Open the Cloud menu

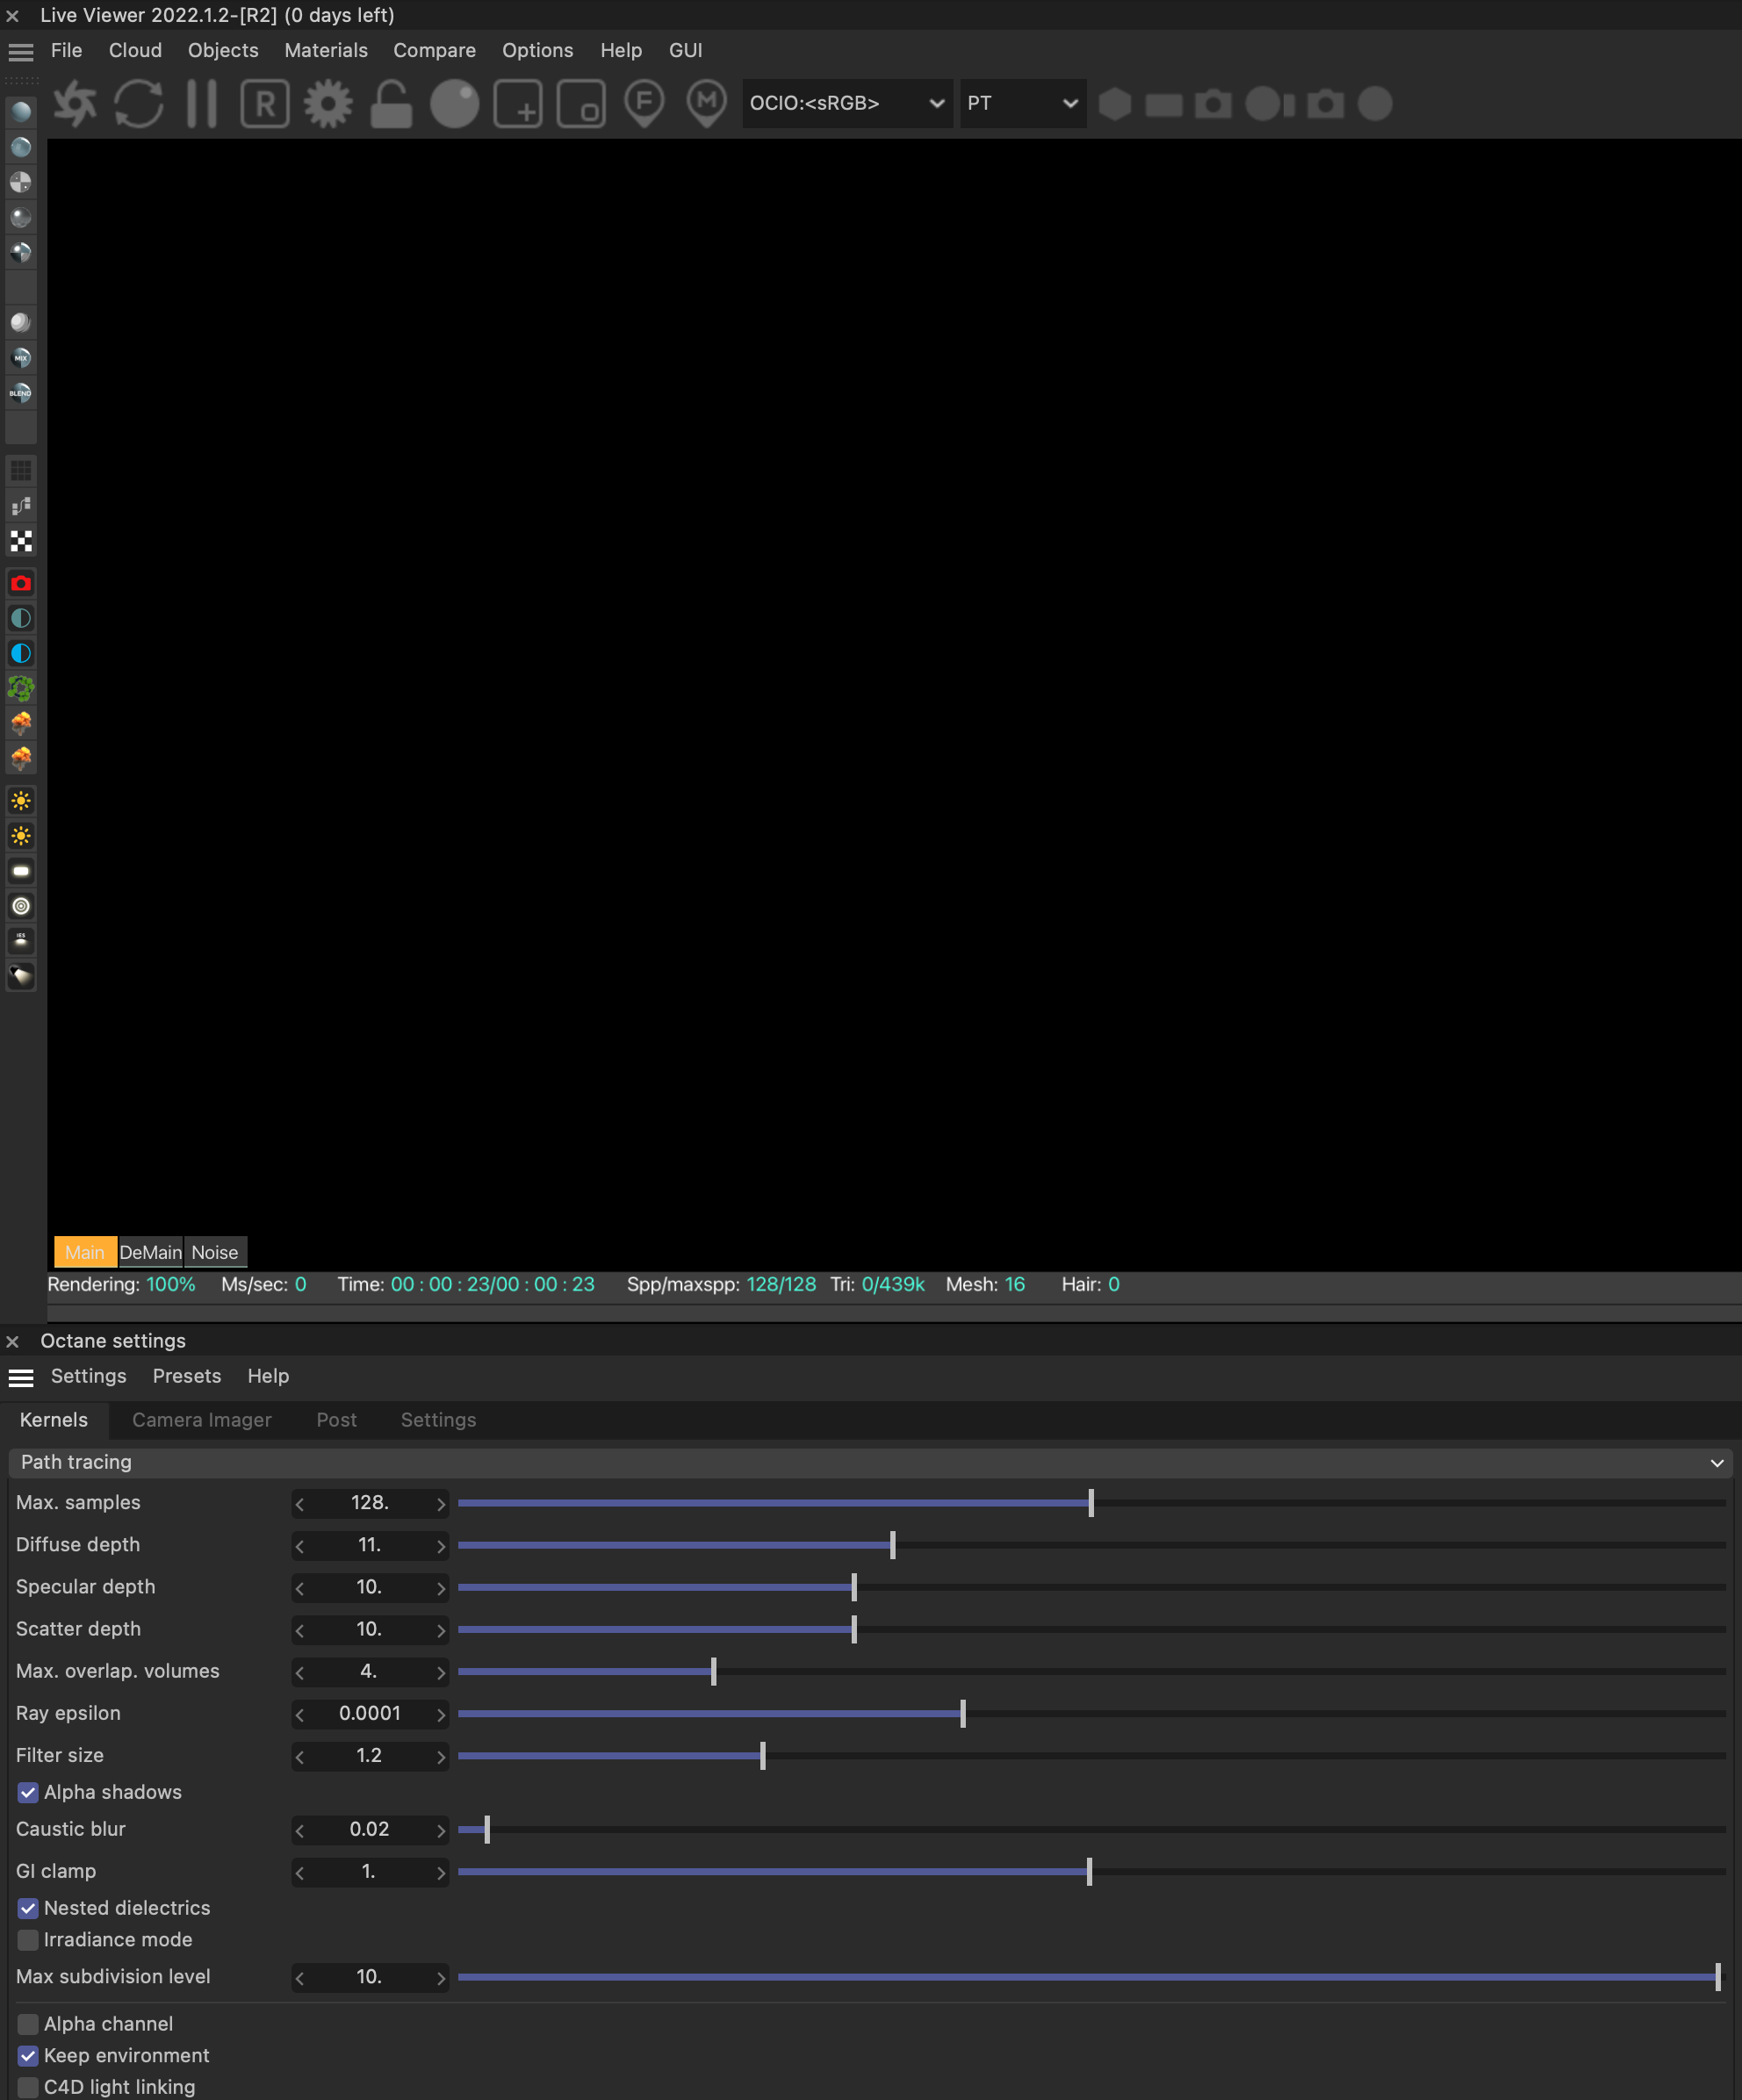tap(135, 50)
